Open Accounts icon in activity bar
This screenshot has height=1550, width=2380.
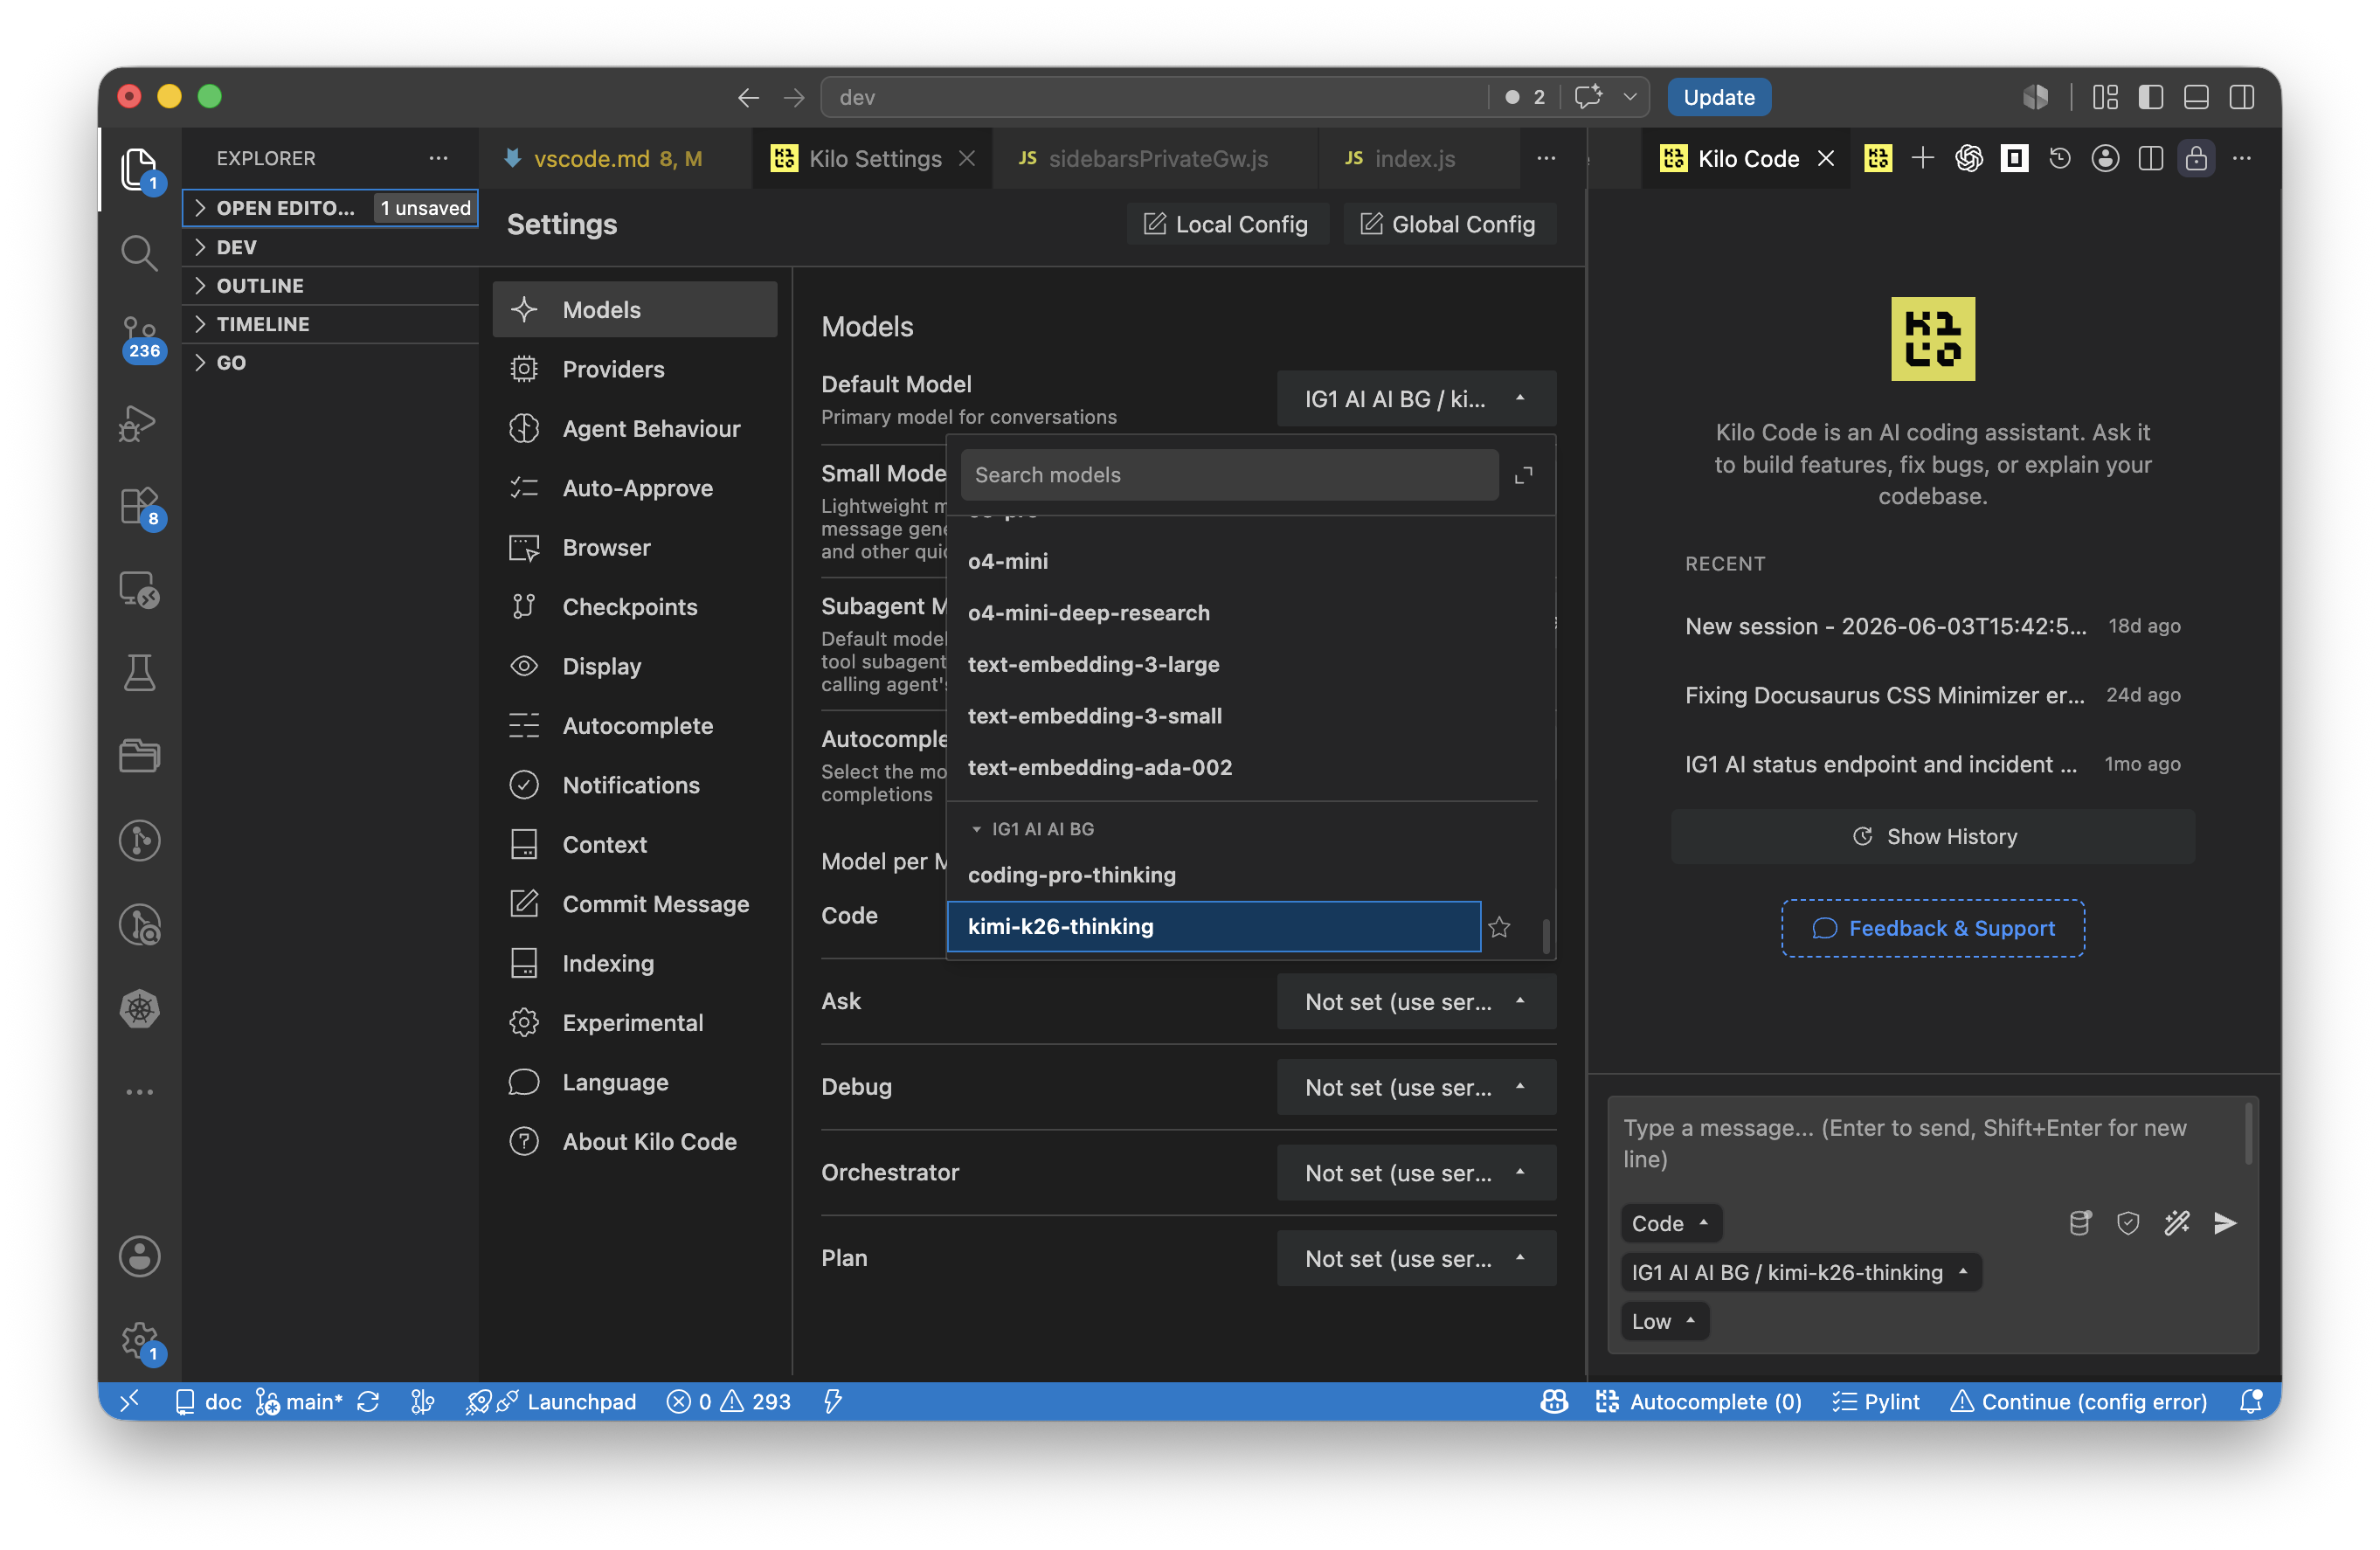(x=139, y=1256)
